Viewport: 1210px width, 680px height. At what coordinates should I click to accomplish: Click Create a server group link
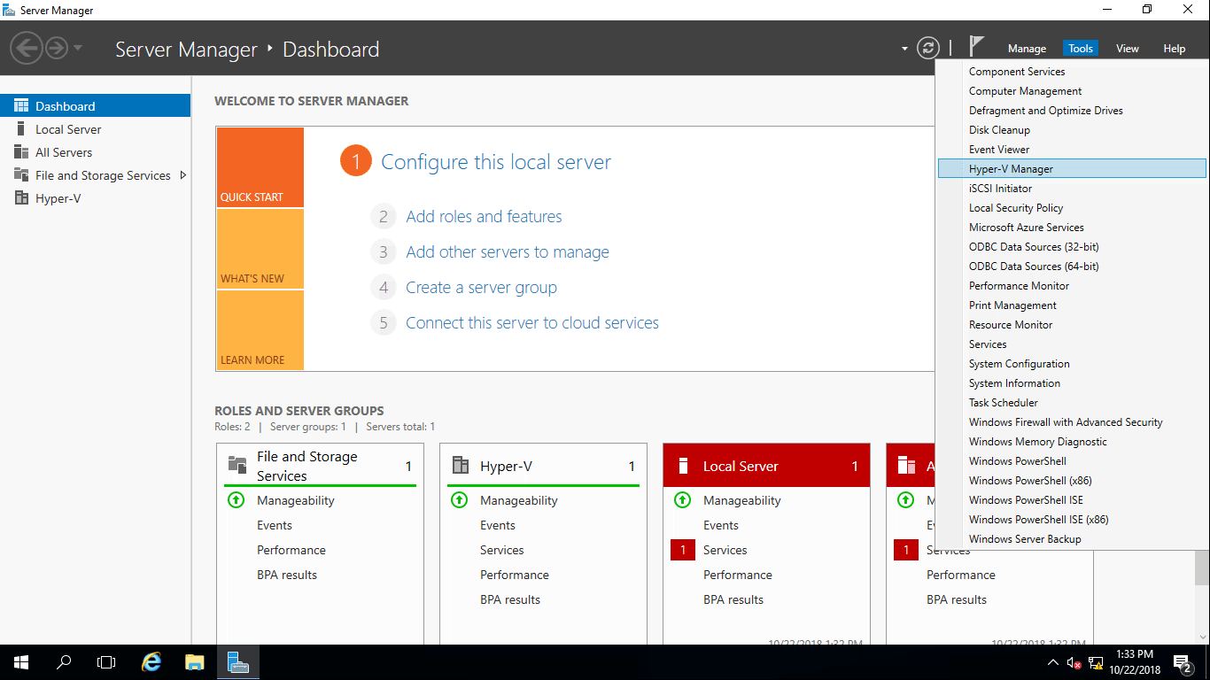pyautogui.click(x=481, y=287)
